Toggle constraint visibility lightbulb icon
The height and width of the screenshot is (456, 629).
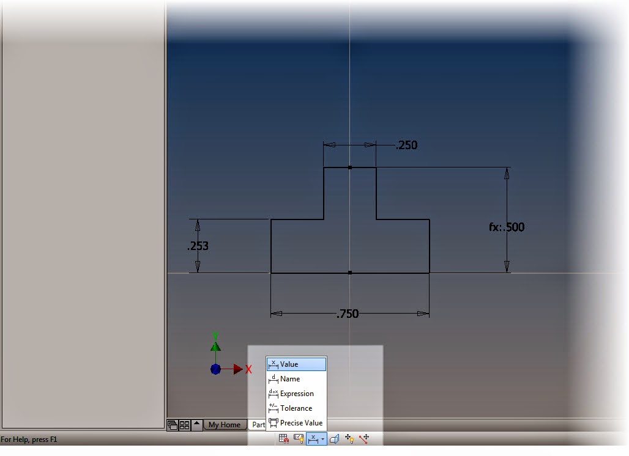point(299,438)
